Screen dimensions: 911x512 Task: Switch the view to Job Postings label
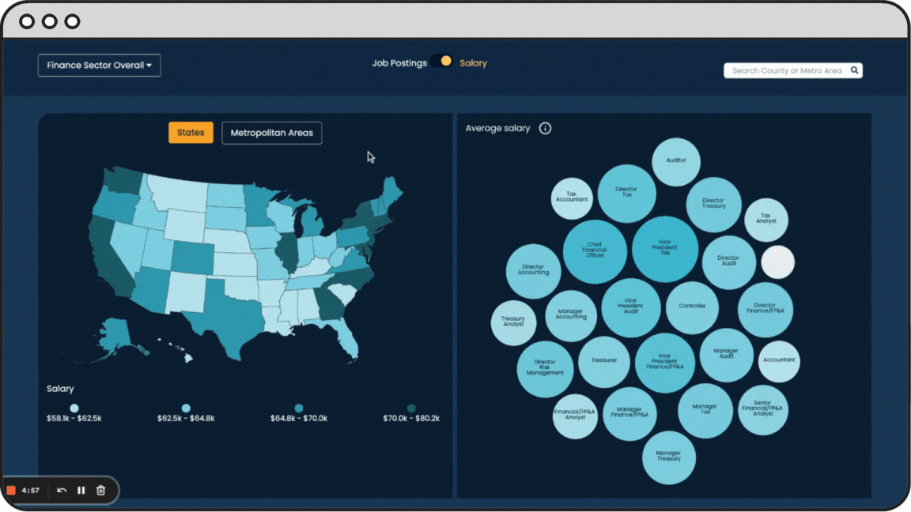pos(399,63)
